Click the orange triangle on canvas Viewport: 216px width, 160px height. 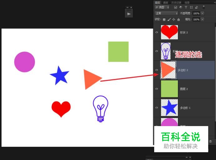(90, 79)
